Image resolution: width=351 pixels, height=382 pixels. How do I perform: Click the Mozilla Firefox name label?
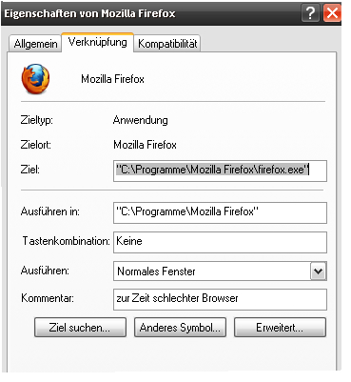pyautogui.click(x=112, y=79)
